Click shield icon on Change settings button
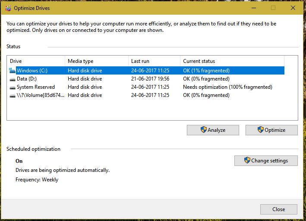The image size is (306, 221). 247,160
